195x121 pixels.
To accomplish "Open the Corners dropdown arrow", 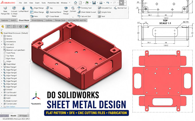I will click(73, 17).
